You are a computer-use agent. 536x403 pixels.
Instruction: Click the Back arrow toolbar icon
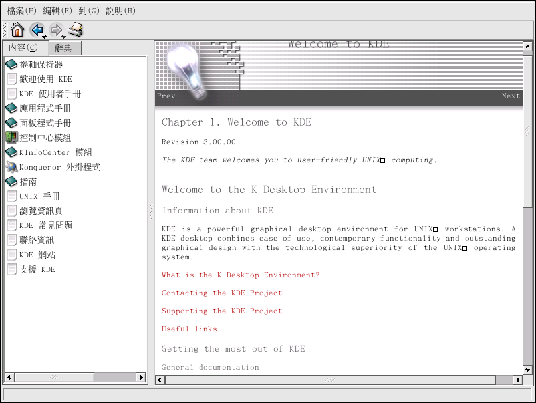point(37,29)
